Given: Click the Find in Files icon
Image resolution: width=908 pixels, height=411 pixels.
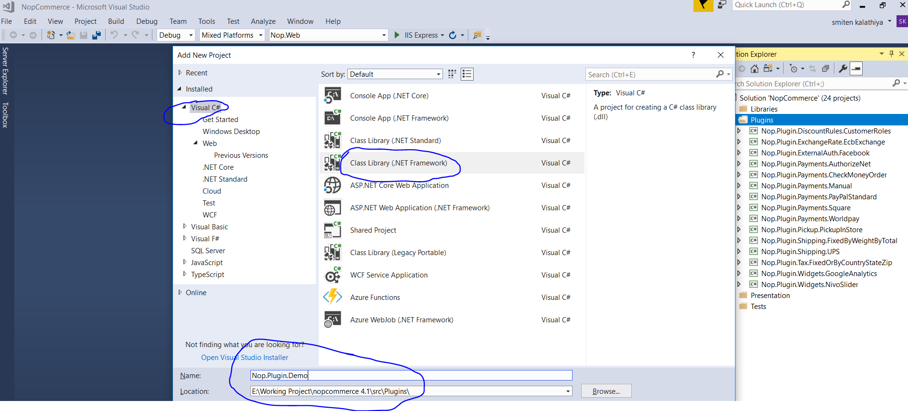Looking at the screenshot, I should click(x=477, y=35).
